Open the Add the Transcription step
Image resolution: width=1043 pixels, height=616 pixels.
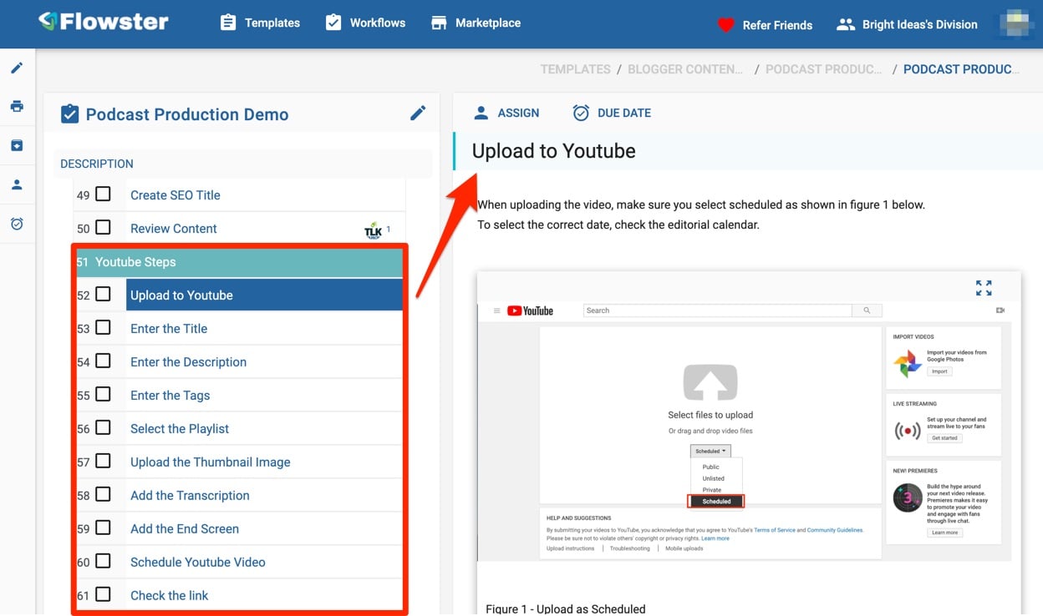[x=190, y=496]
